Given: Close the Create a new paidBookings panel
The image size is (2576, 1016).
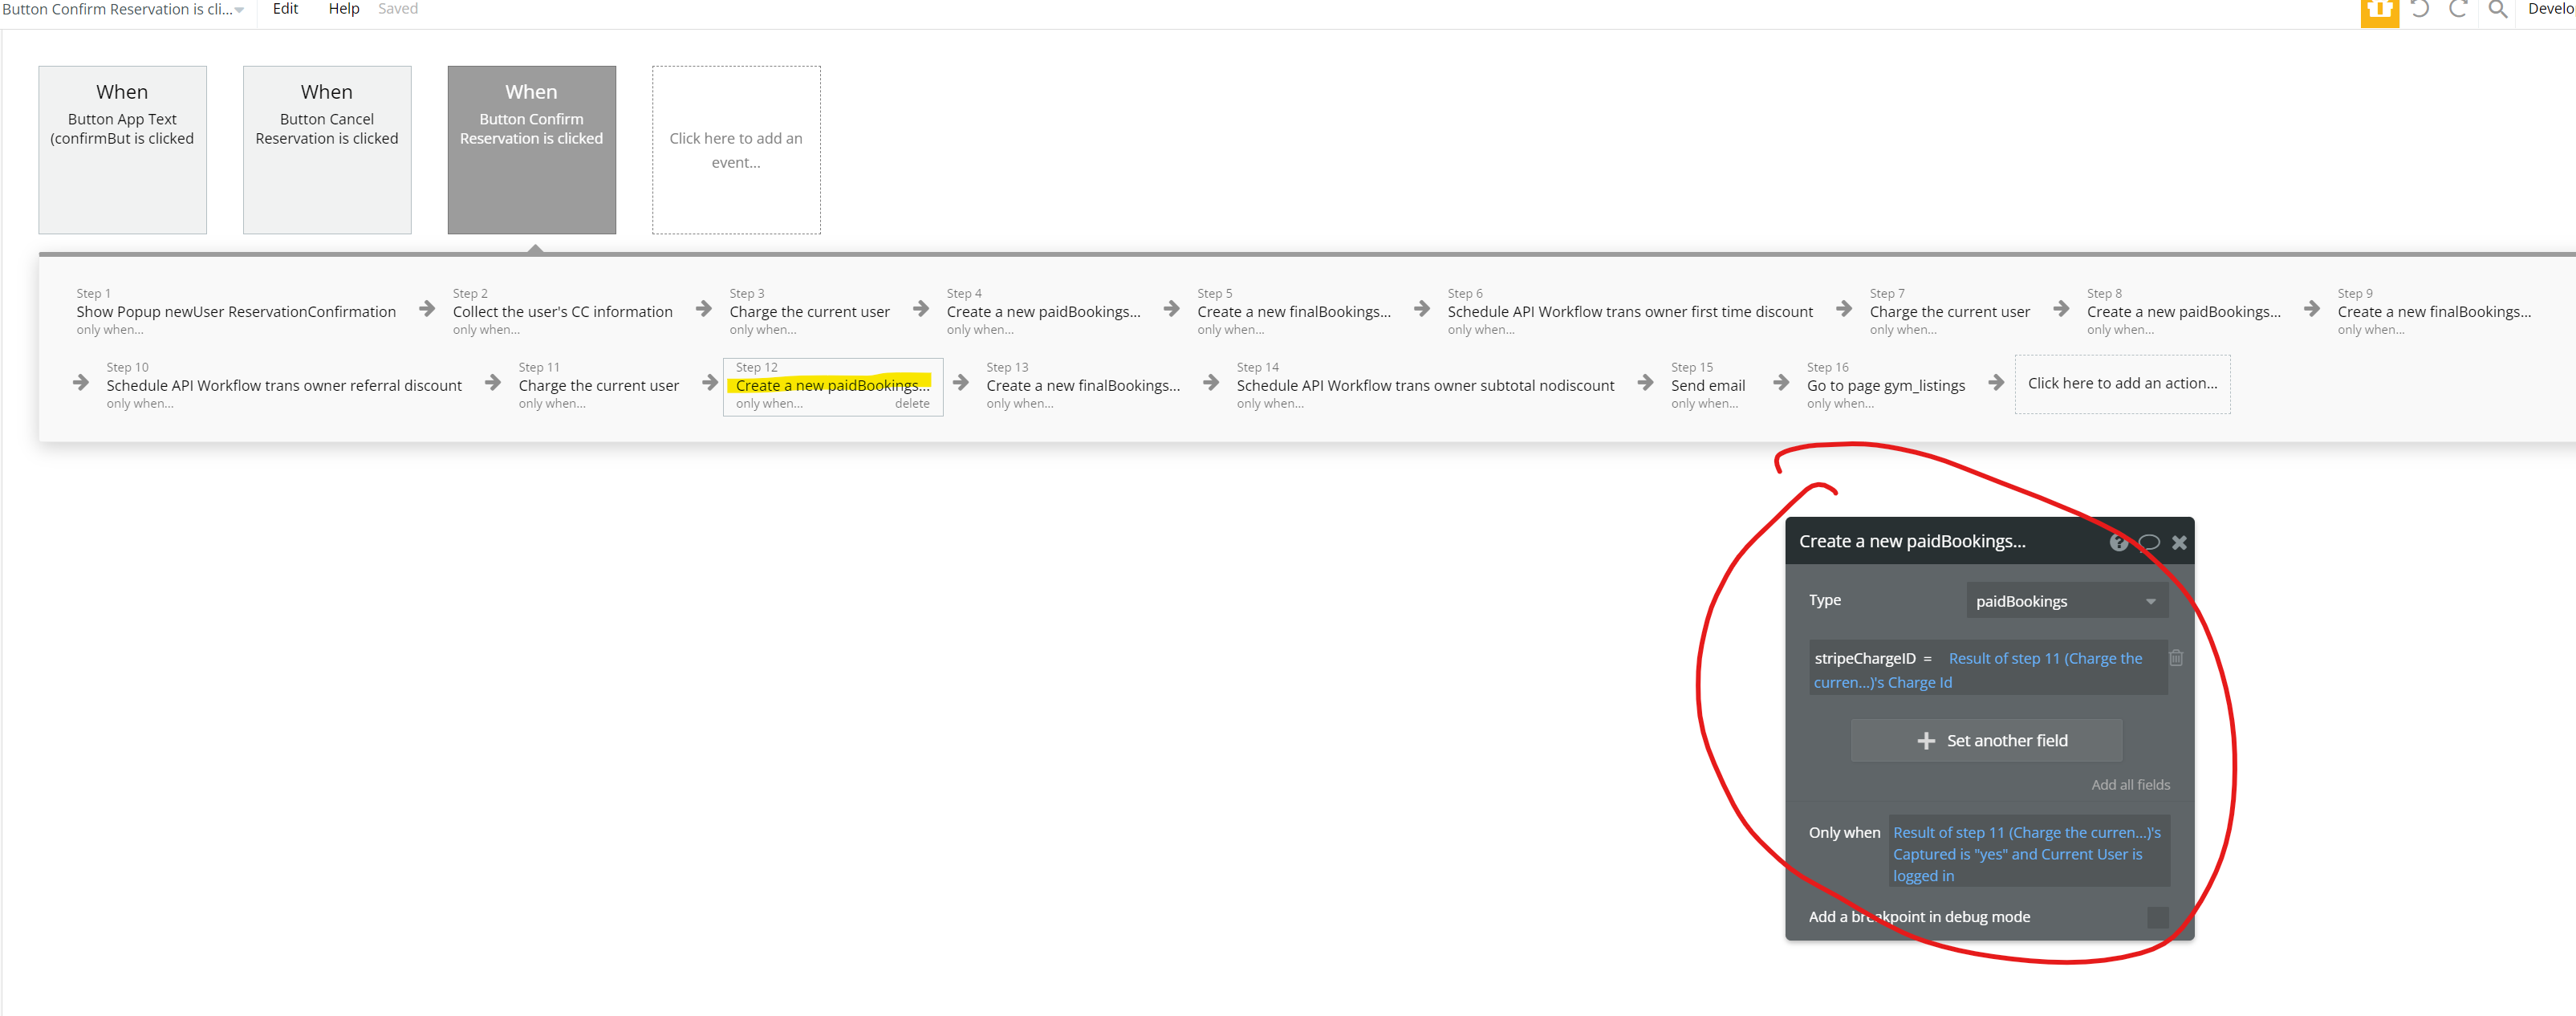Looking at the screenshot, I should 2179,542.
